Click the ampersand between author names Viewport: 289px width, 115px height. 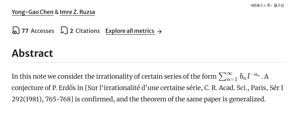pyautogui.click(x=56, y=12)
